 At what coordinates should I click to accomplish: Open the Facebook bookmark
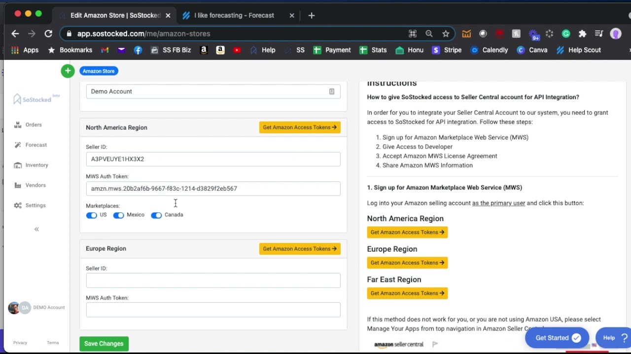[x=138, y=50]
